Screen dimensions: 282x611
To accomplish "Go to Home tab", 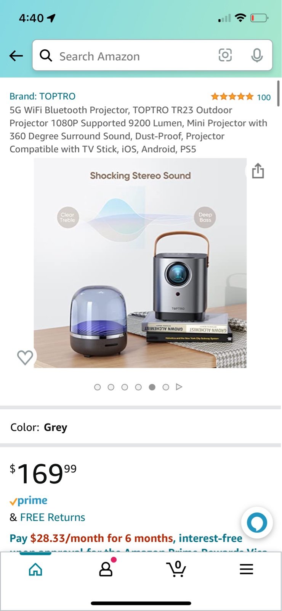I will pyautogui.click(x=35, y=569).
